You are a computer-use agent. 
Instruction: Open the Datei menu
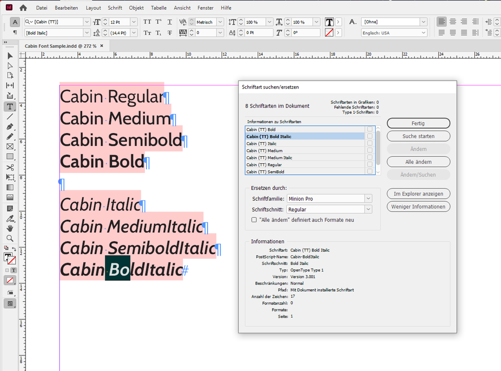[x=42, y=8]
